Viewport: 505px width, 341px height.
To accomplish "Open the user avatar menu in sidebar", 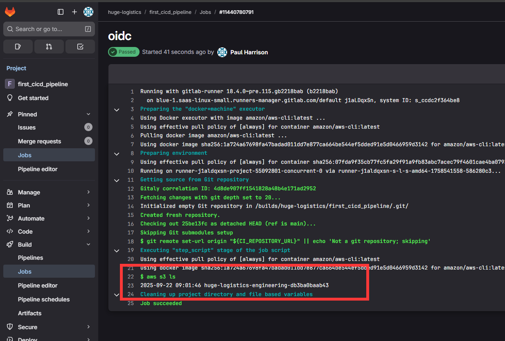I will (88, 12).
